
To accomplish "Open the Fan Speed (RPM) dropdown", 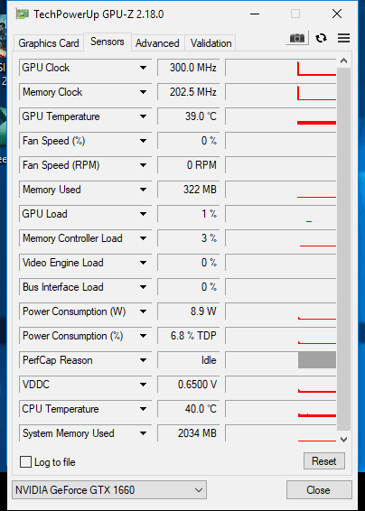I will click(x=143, y=165).
